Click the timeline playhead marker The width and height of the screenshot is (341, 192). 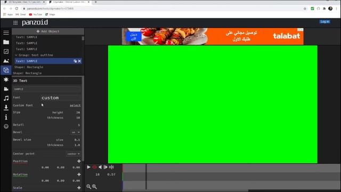click(x=146, y=177)
